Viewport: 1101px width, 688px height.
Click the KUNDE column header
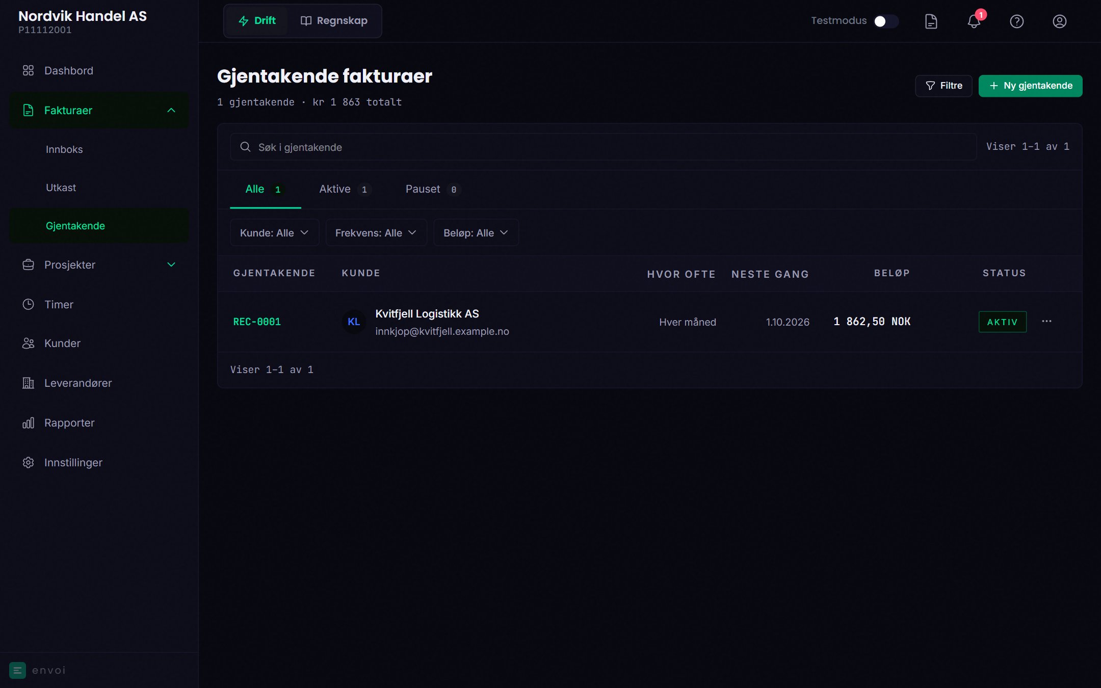click(x=361, y=273)
